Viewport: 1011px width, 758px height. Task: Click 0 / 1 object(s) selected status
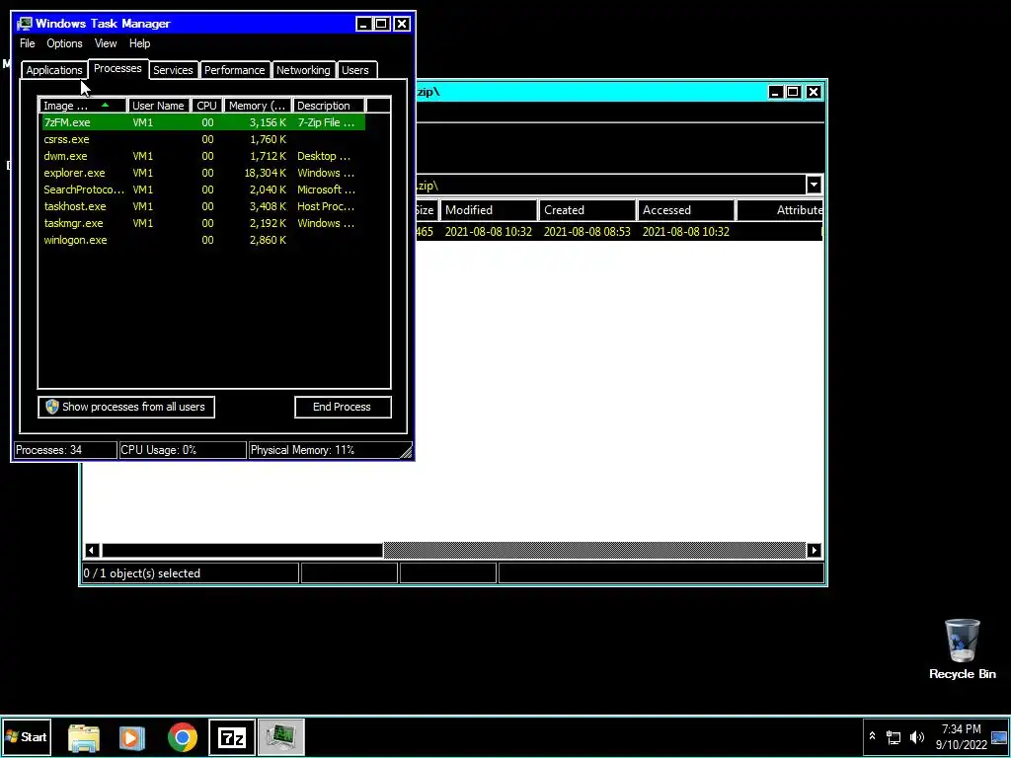pyautogui.click(x=191, y=573)
